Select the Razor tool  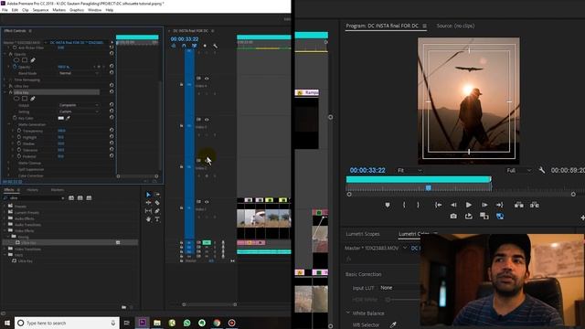click(x=157, y=203)
